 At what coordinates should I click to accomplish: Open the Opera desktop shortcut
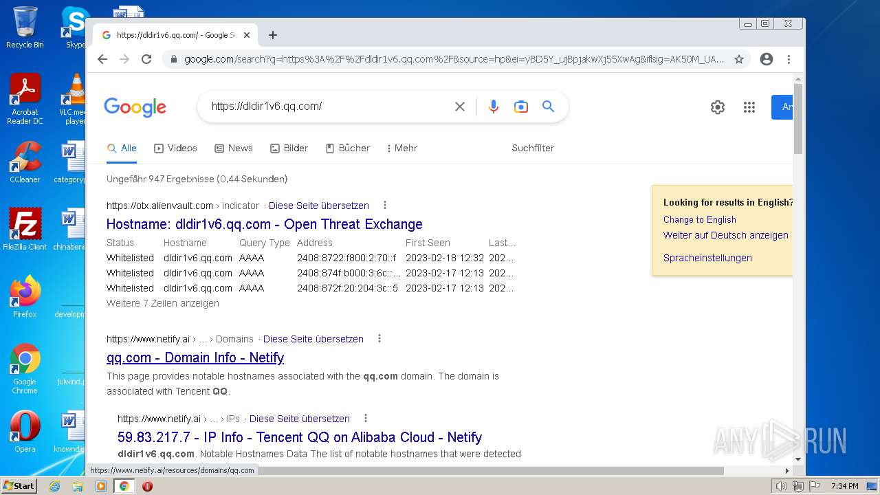(25, 431)
